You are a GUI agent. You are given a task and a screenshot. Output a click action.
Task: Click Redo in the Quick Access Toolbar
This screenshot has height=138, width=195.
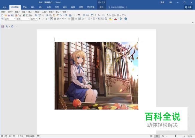coord(12,26)
